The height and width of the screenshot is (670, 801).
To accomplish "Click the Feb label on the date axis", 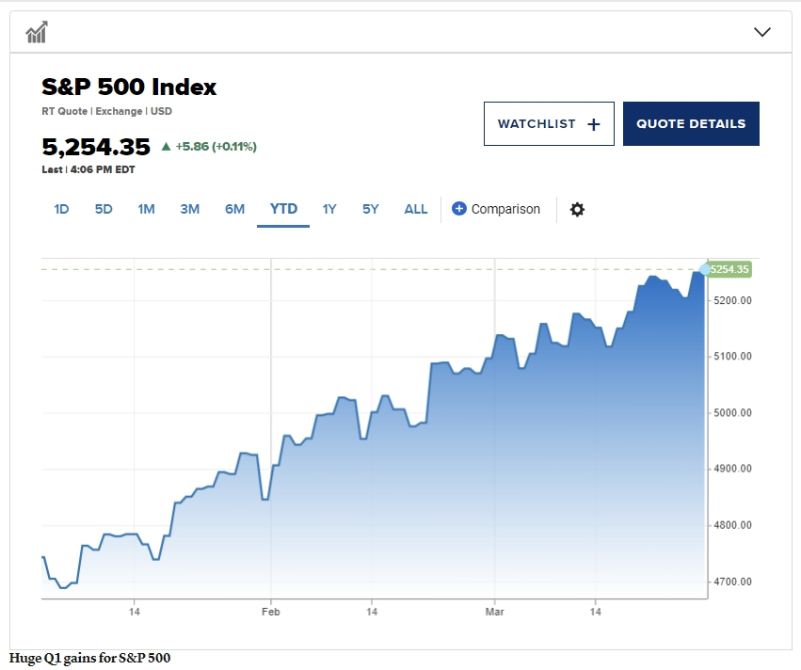I will (x=271, y=612).
